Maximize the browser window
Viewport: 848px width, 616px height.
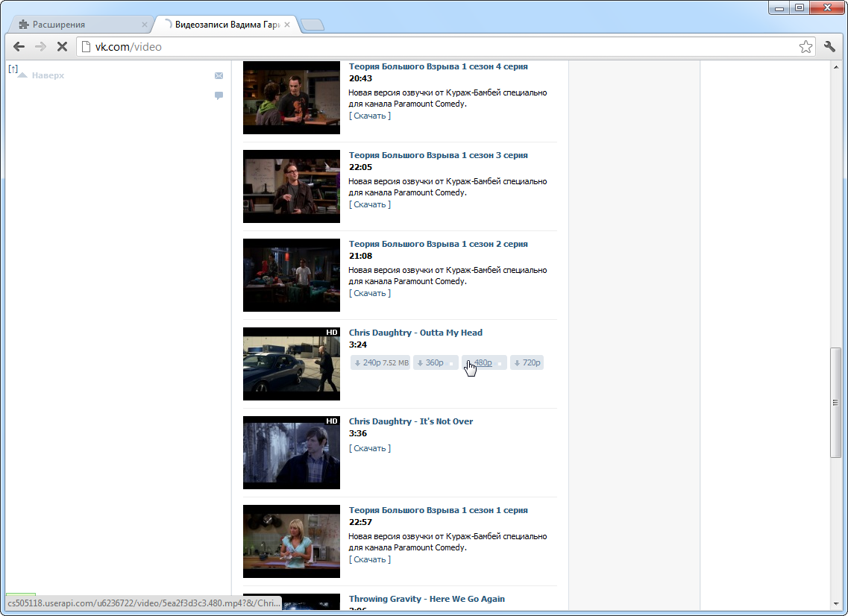click(x=800, y=7)
